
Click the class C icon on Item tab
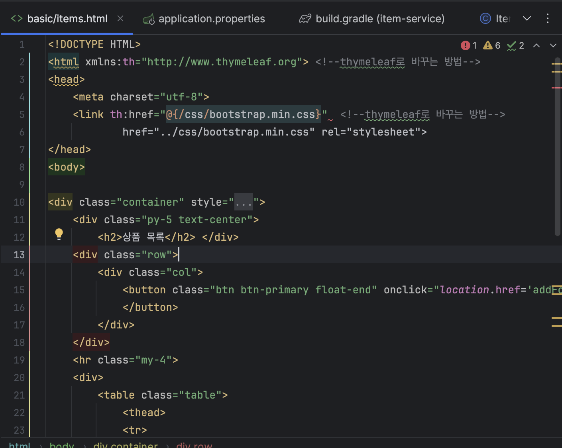coord(485,18)
